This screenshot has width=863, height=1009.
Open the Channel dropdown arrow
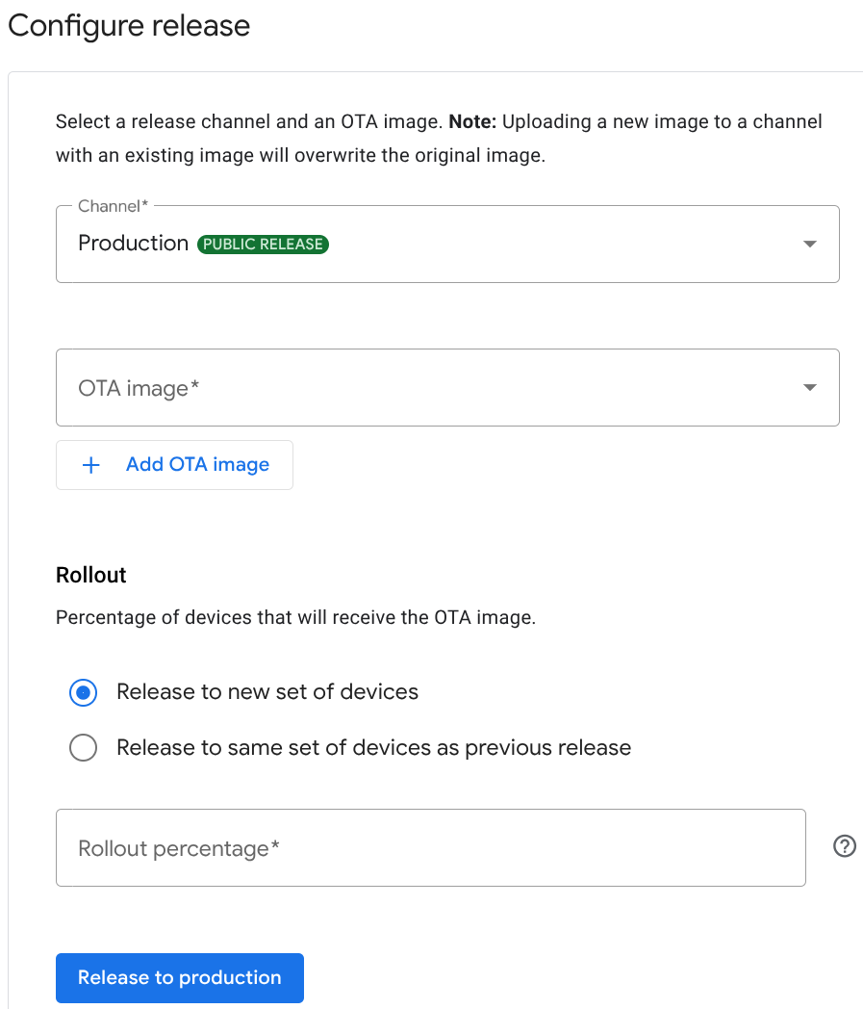[810, 245]
